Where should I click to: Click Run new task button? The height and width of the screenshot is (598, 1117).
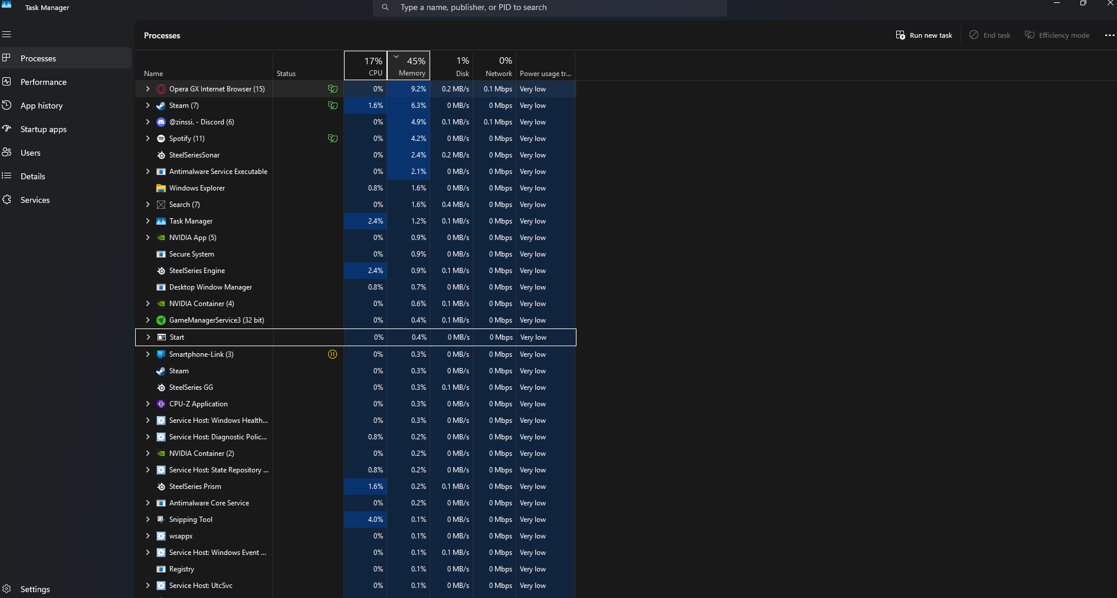[924, 35]
